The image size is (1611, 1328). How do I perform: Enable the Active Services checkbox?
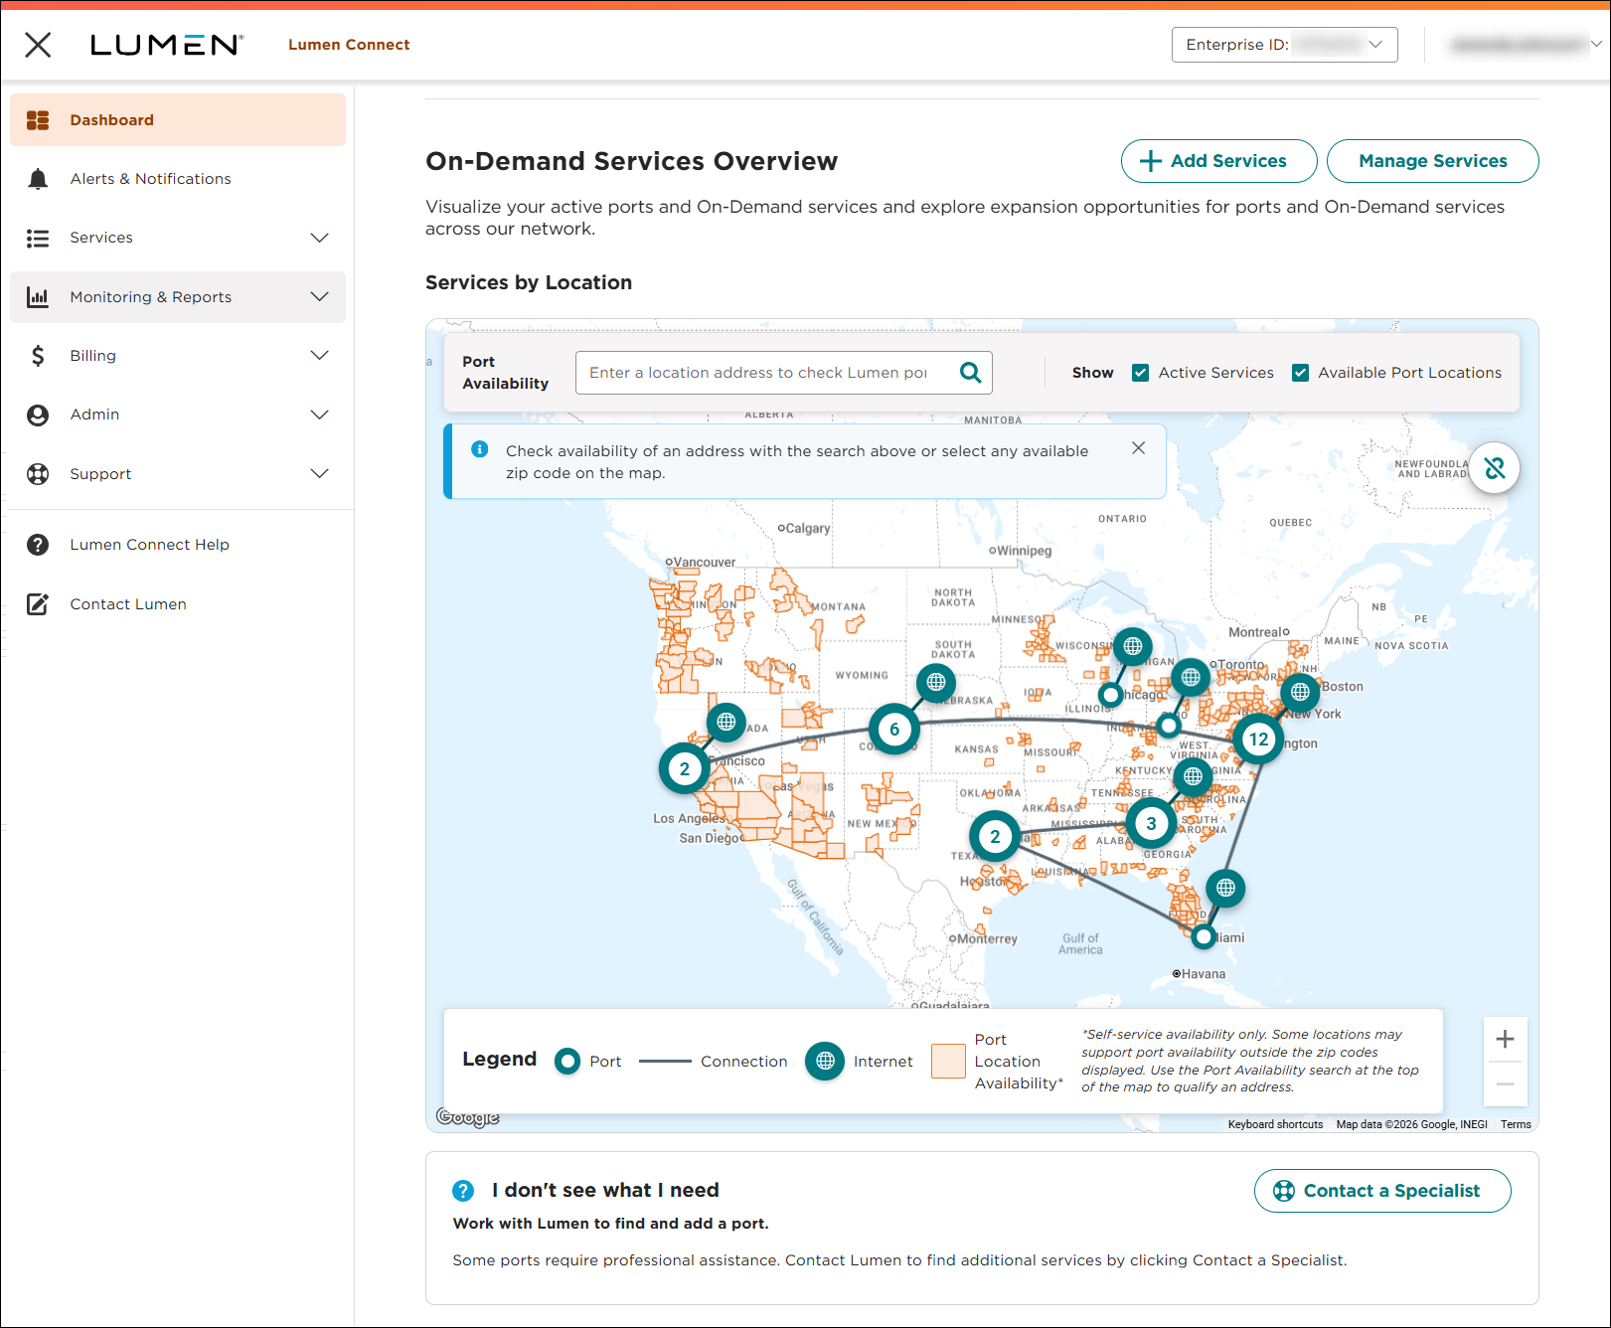(x=1141, y=372)
